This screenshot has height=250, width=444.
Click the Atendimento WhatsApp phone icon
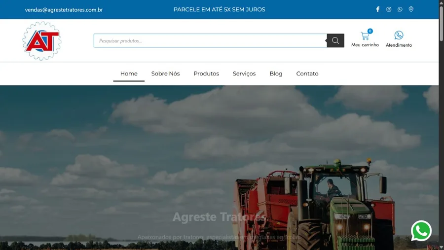399,35
